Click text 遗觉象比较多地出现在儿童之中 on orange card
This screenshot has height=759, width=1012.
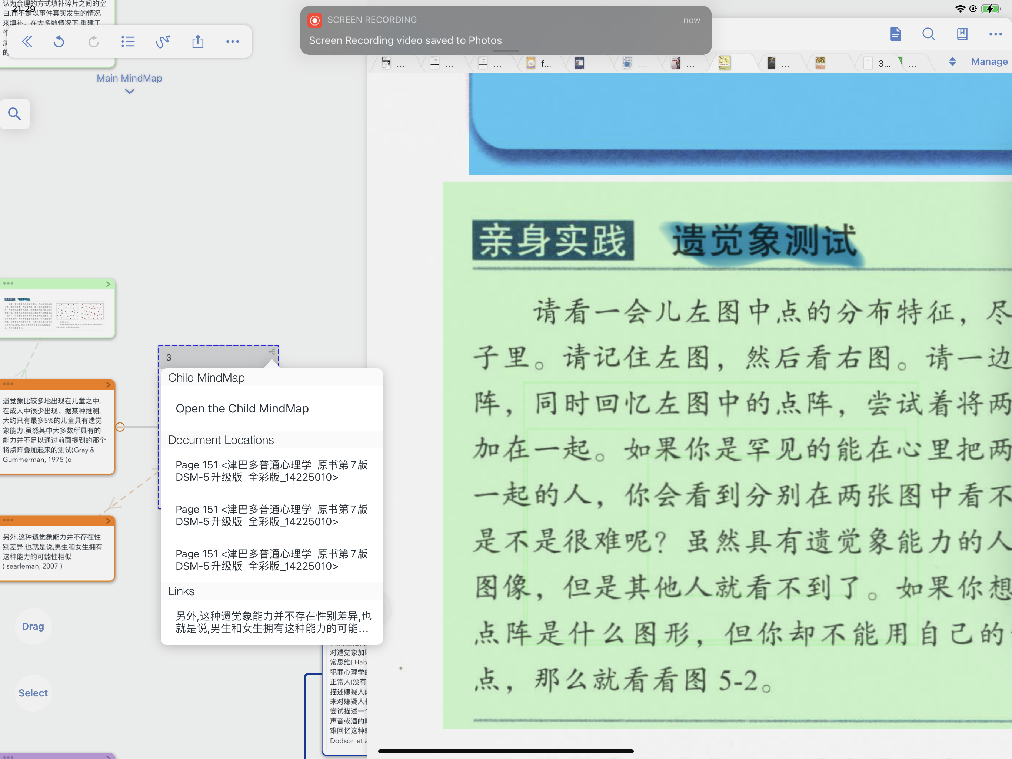(51, 401)
